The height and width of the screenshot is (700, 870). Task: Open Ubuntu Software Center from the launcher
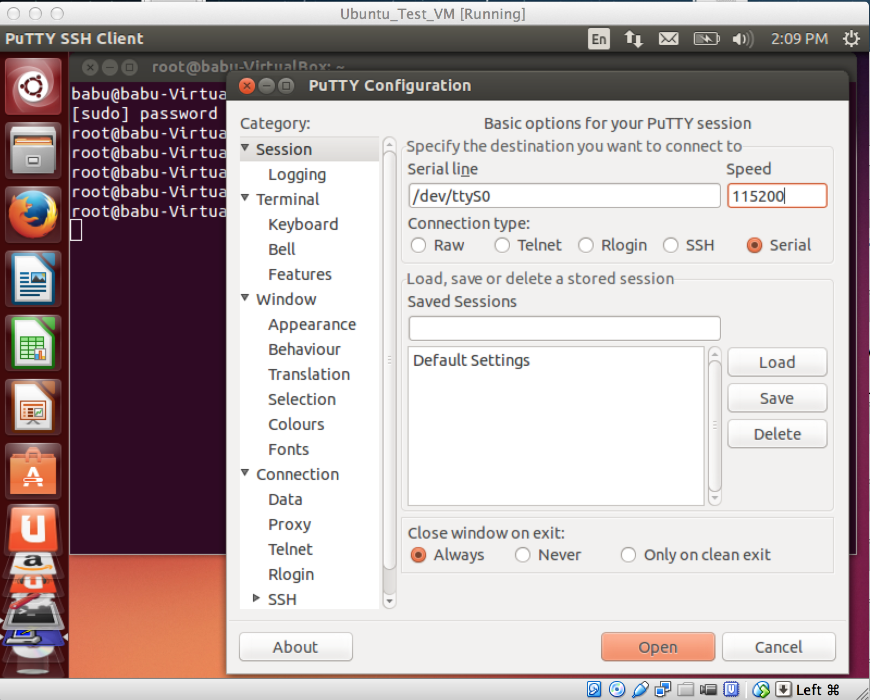[33, 472]
